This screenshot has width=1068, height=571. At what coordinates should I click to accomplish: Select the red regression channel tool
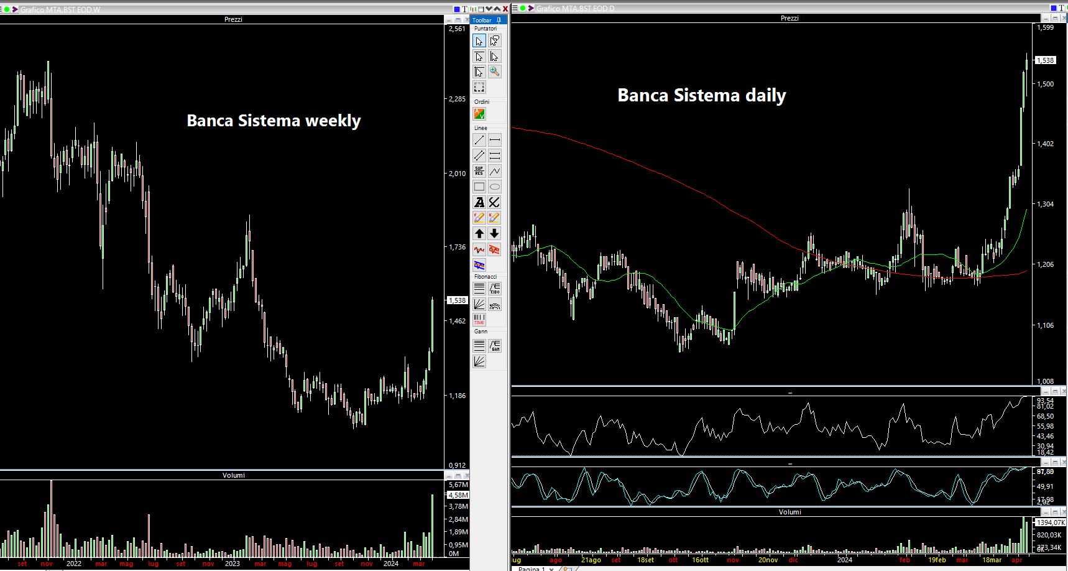point(494,249)
